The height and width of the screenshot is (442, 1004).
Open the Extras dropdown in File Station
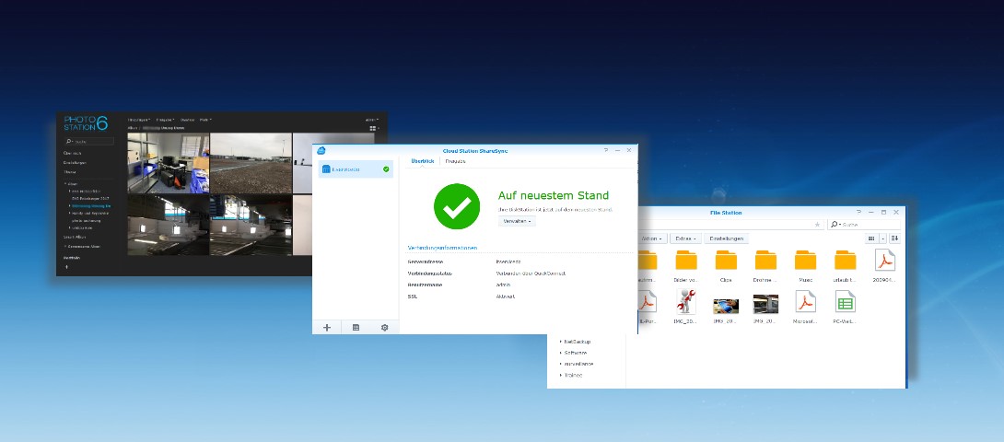click(x=685, y=238)
